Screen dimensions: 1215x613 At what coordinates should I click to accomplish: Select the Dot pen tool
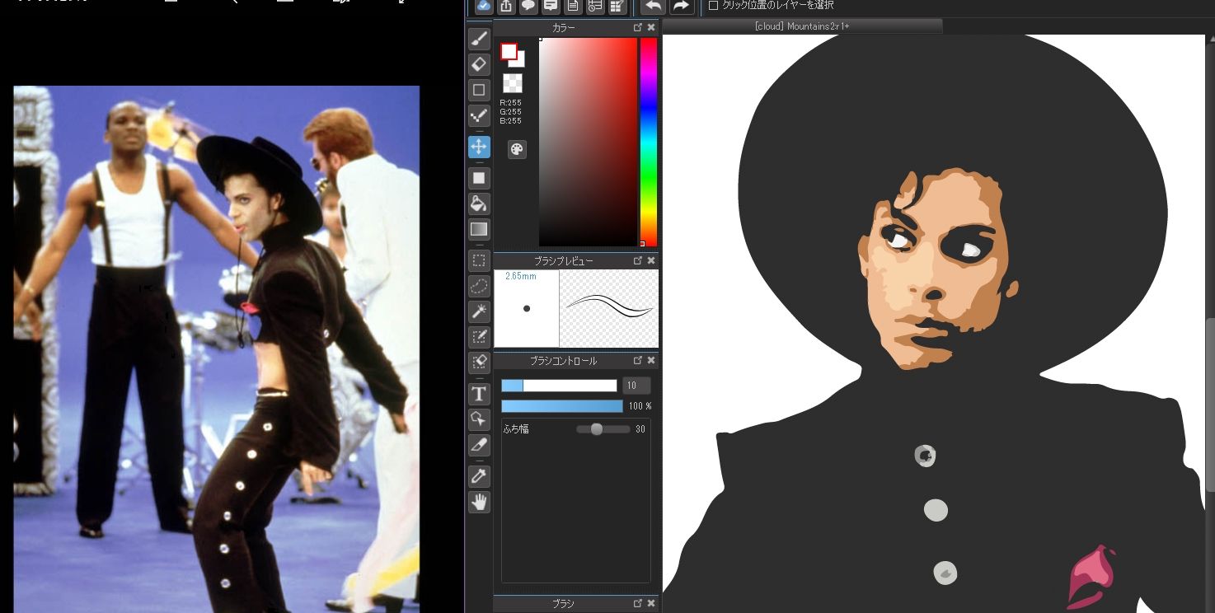(479, 115)
